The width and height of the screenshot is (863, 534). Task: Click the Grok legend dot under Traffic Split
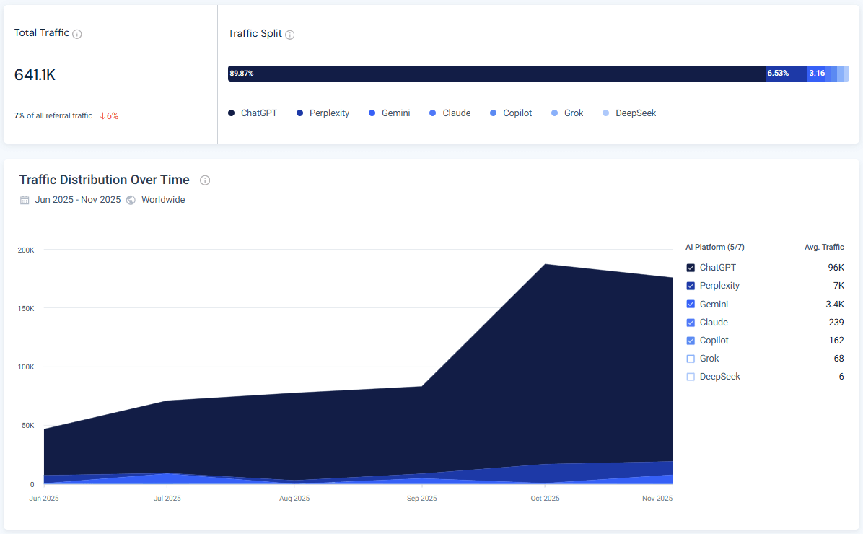(553, 113)
